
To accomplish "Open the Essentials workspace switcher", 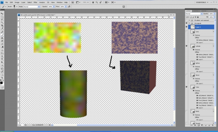I will [x=202, y=3].
